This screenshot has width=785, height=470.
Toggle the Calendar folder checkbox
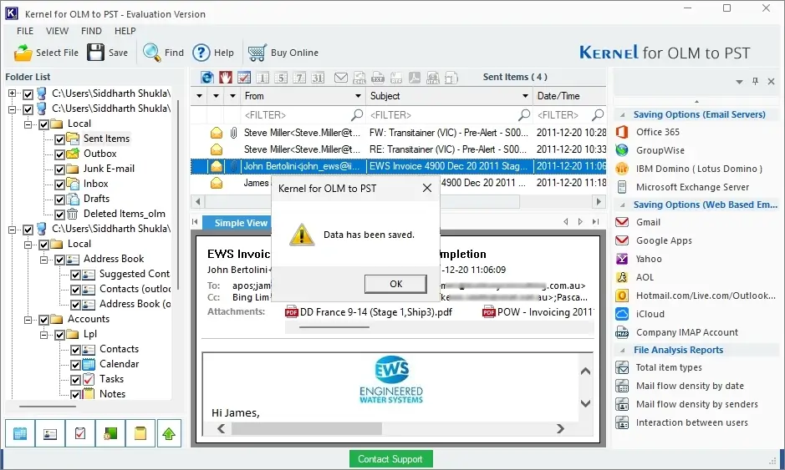point(75,365)
